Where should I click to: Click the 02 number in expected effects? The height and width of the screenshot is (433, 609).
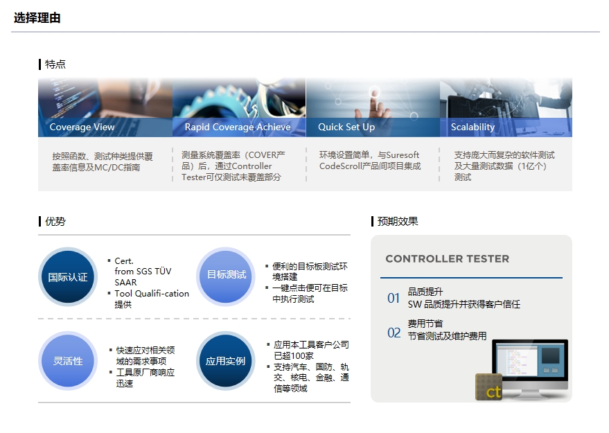pyautogui.click(x=394, y=333)
